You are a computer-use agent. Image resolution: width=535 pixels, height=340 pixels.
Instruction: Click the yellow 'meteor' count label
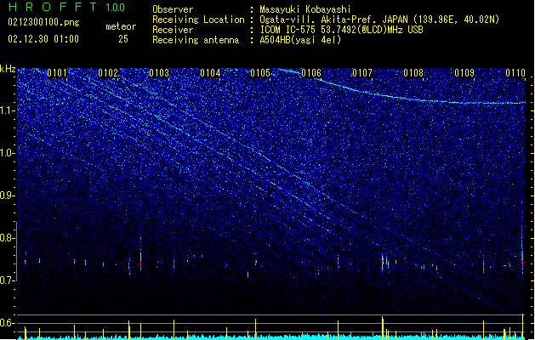coord(121,26)
